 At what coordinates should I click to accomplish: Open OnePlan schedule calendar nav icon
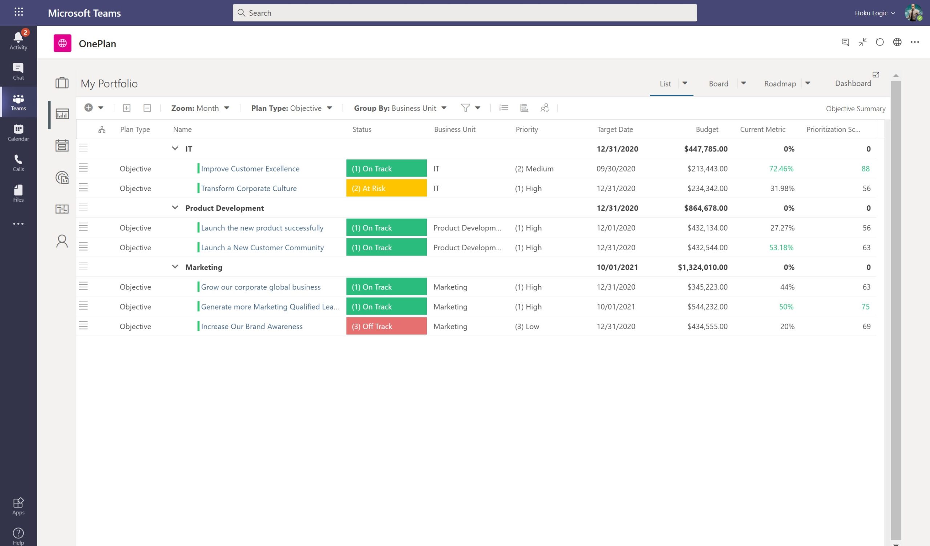(x=62, y=145)
